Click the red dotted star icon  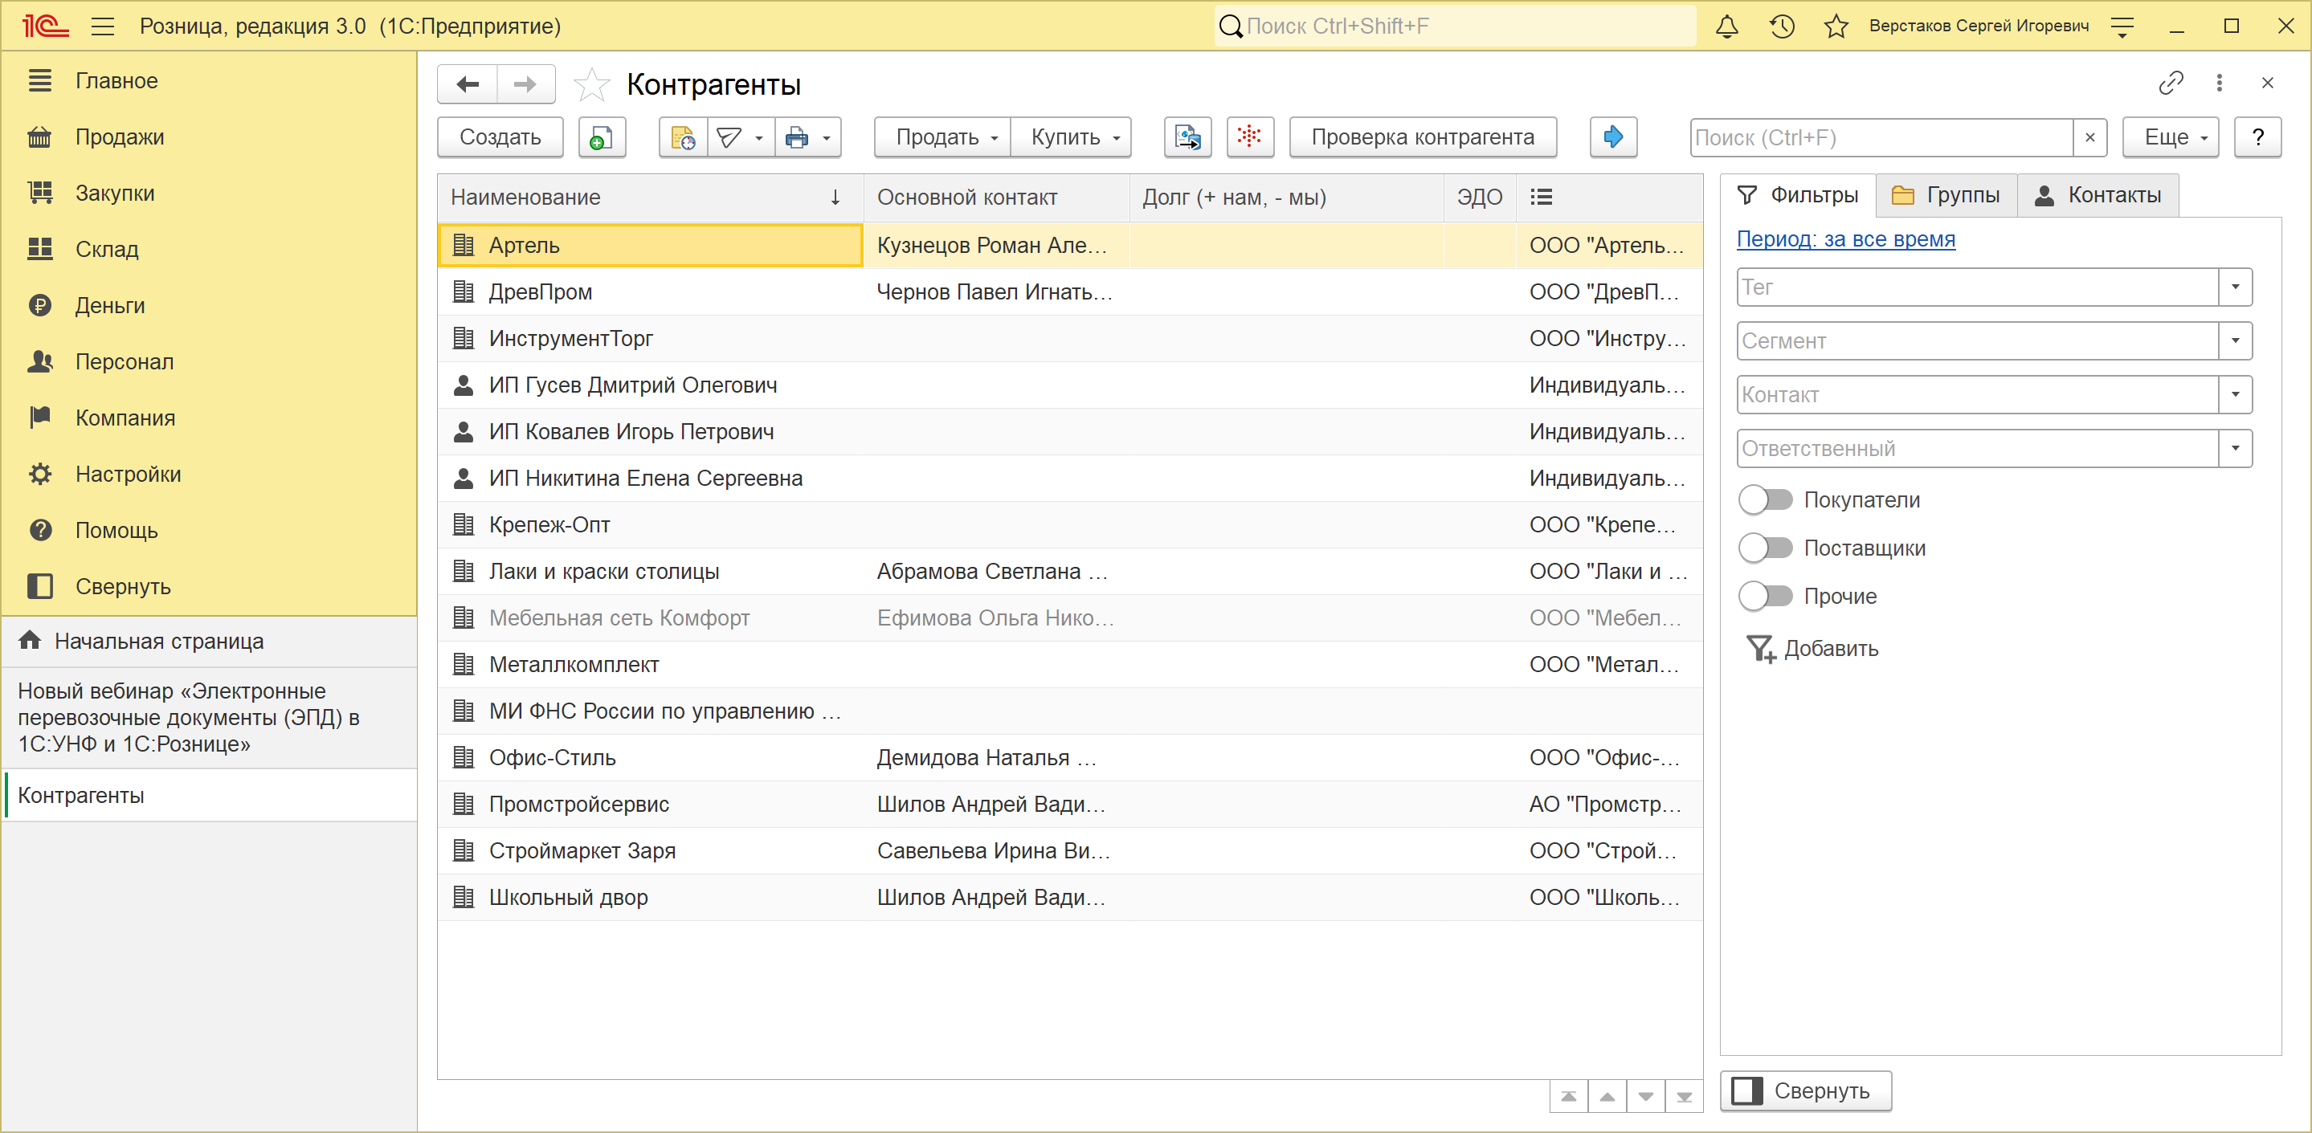point(1249,137)
